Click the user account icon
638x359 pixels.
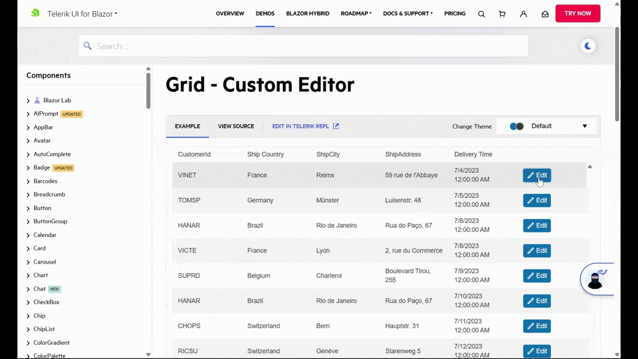(x=523, y=13)
